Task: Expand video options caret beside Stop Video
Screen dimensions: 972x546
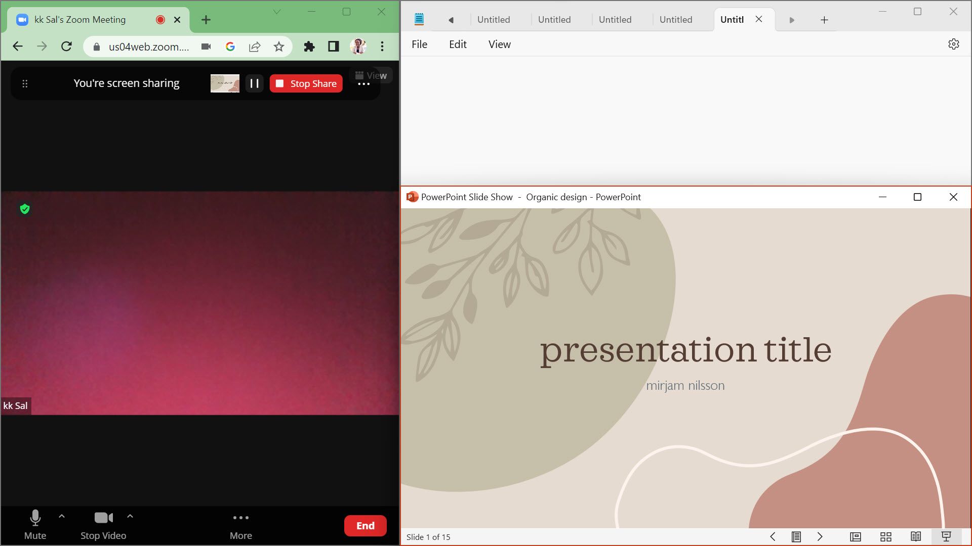Action: pos(130,516)
